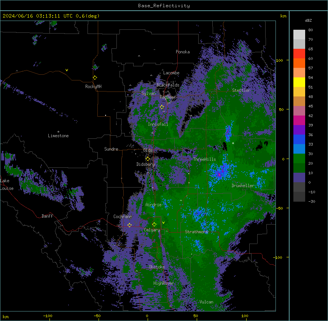Select the magenta 42 dBZ legend swatch
328x321 pixels.
coord(299,120)
